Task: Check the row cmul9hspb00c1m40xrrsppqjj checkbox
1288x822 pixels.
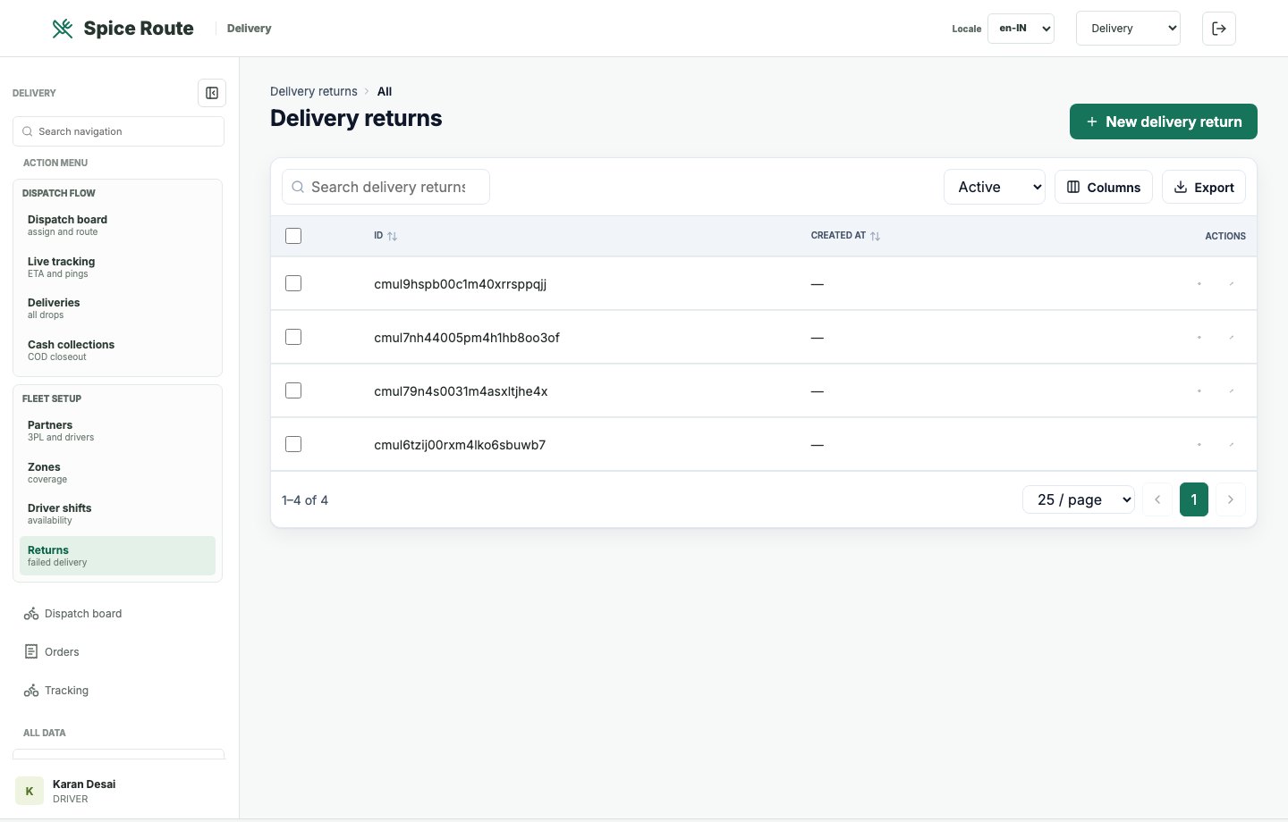Action: (293, 283)
